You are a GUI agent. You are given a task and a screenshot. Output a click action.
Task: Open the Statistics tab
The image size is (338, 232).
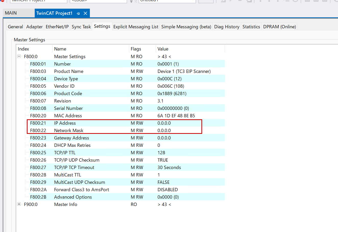pos(251,27)
